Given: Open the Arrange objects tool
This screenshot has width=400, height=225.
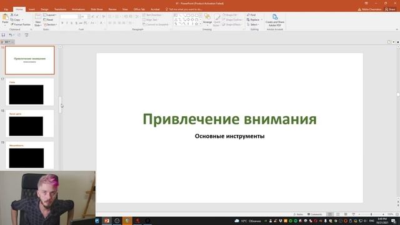Looking at the screenshot, I should pos(207,19).
